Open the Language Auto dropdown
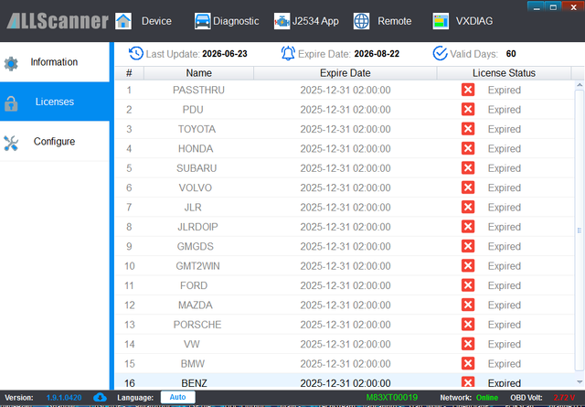This screenshot has height=407, width=585. pos(178,397)
